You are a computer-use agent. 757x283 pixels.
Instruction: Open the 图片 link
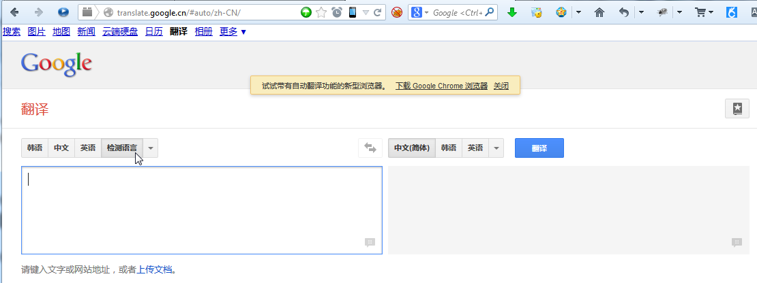click(x=37, y=32)
